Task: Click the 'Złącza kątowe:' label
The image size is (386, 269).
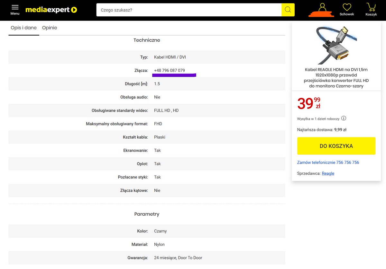Action: coord(134,190)
